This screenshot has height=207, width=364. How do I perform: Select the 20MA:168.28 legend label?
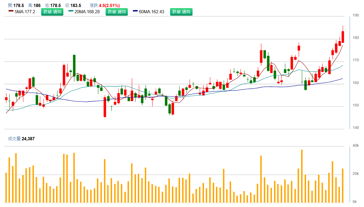click(x=87, y=12)
